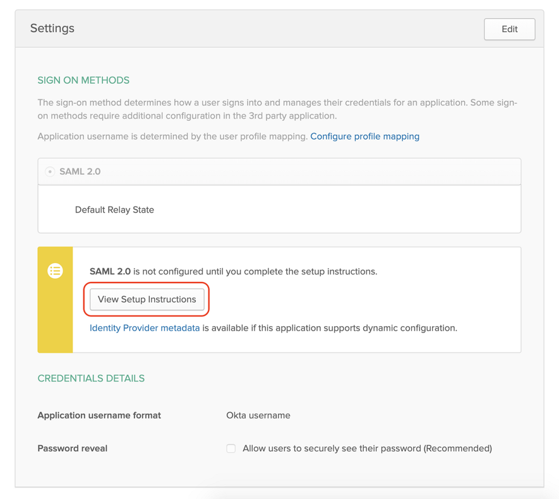Click the Application username format label
This screenshot has height=499, width=559.
click(x=99, y=415)
